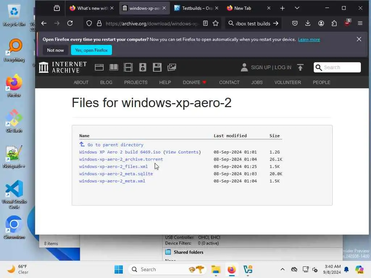Open the VirtualBox taskbar icon
Image resolution: width=371 pixels, height=278 pixels.
(x=248, y=269)
